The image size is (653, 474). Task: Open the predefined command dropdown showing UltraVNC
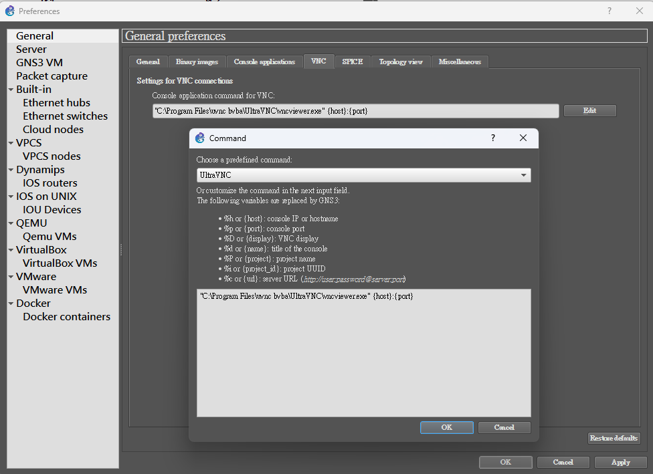click(x=363, y=175)
